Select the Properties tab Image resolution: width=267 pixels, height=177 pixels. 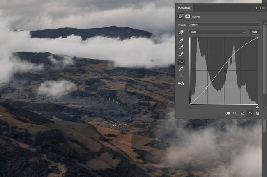pyautogui.click(x=184, y=8)
